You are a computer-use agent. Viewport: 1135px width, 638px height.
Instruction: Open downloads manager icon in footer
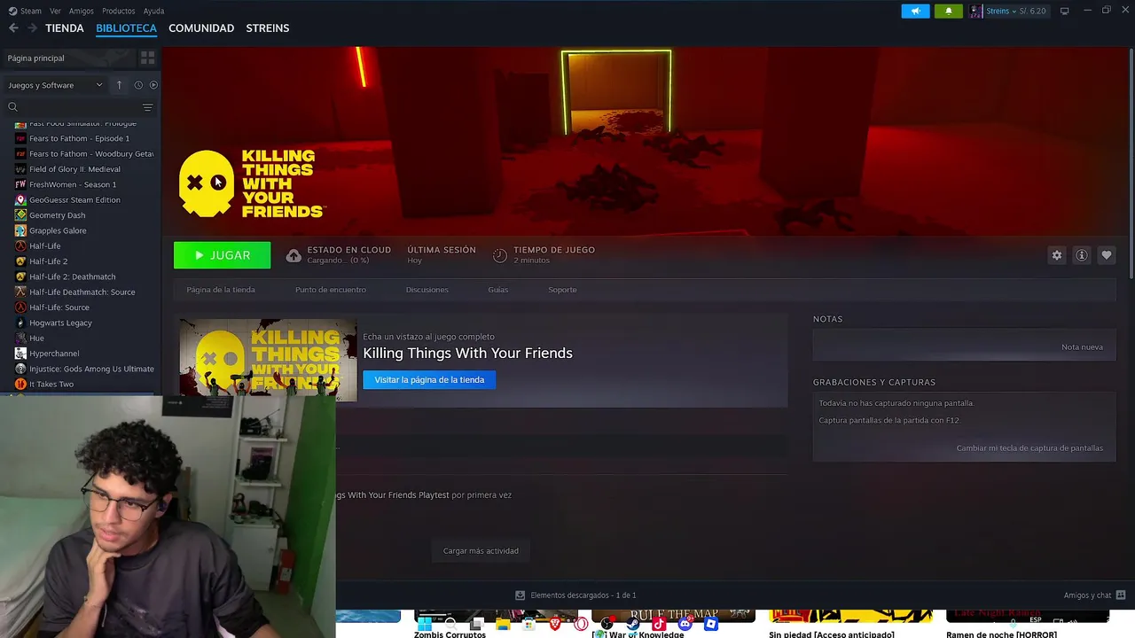click(521, 595)
